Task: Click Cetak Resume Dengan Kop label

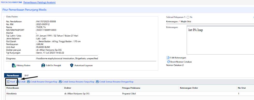Action: coord(44,82)
